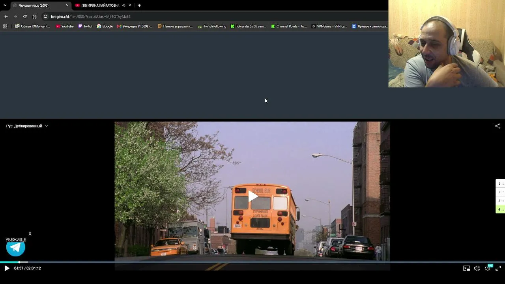The width and height of the screenshot is (505, 284).
Task: Seek on the video progress bar
Action: pyautogui.click(x=252, y=262)
